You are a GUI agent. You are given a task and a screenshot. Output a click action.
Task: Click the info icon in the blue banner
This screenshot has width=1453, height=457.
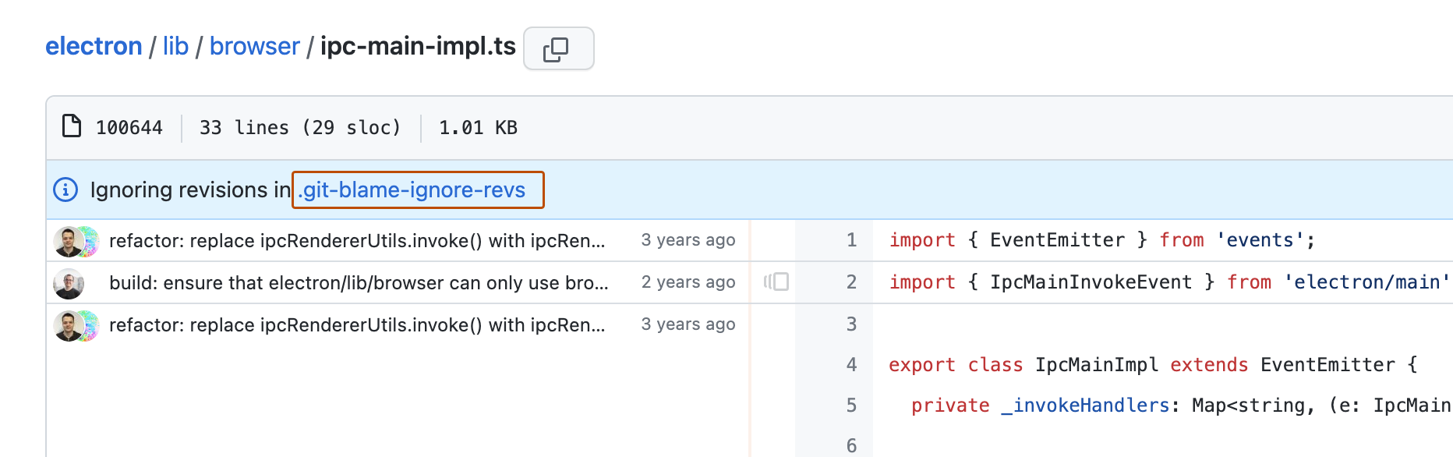65,190
